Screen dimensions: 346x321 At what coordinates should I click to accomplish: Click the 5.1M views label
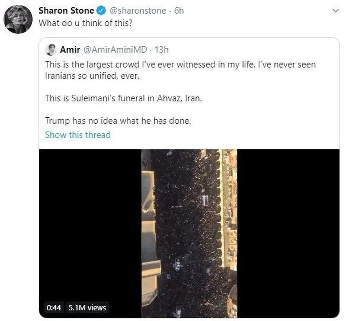point(87,308)
